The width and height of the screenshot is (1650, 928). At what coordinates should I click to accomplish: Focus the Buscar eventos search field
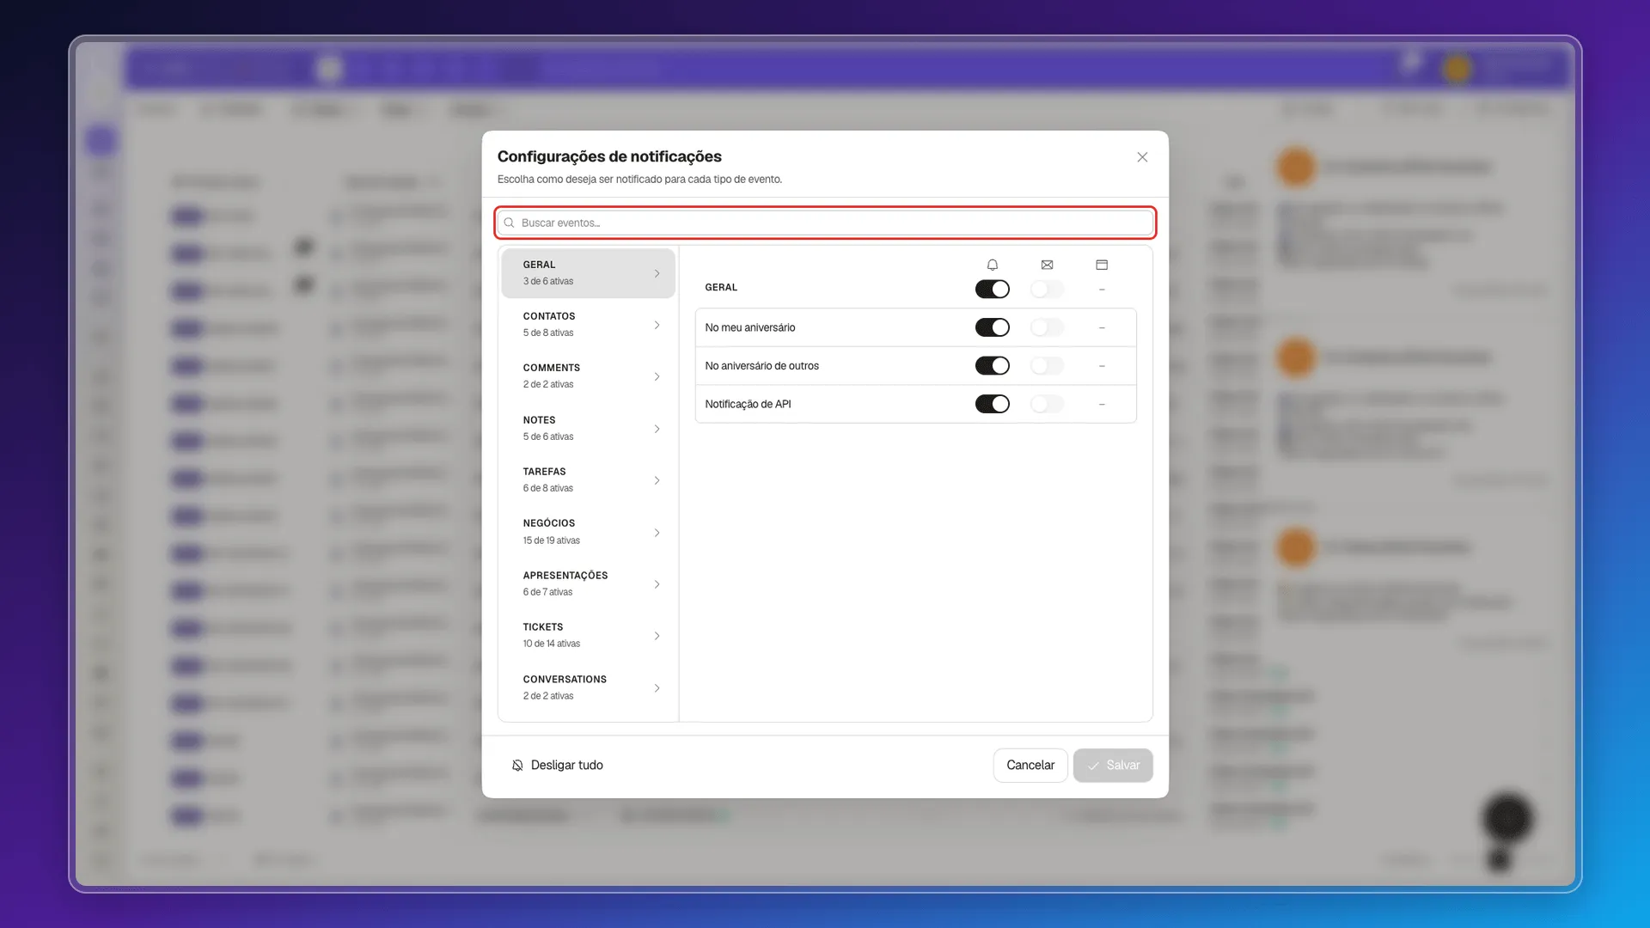click(x=825, y=223)
